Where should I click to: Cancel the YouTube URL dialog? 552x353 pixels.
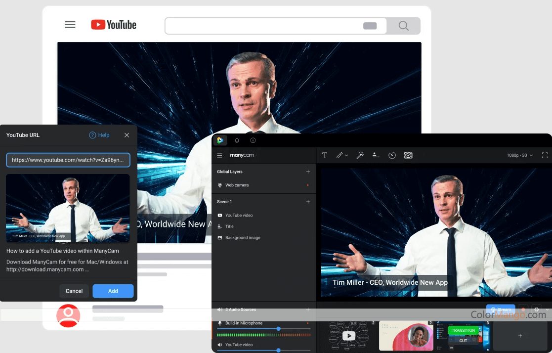click(74, 291)
